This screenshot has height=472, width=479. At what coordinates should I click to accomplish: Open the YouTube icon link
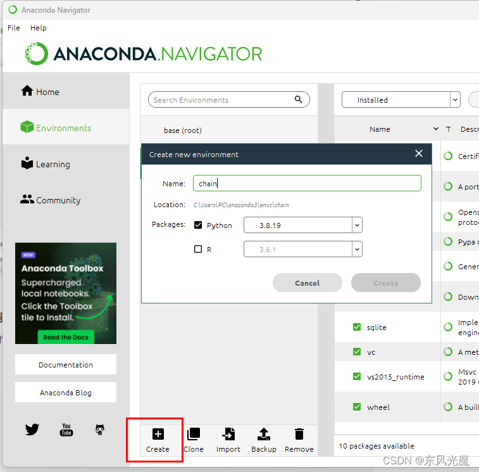coord(66,430)
